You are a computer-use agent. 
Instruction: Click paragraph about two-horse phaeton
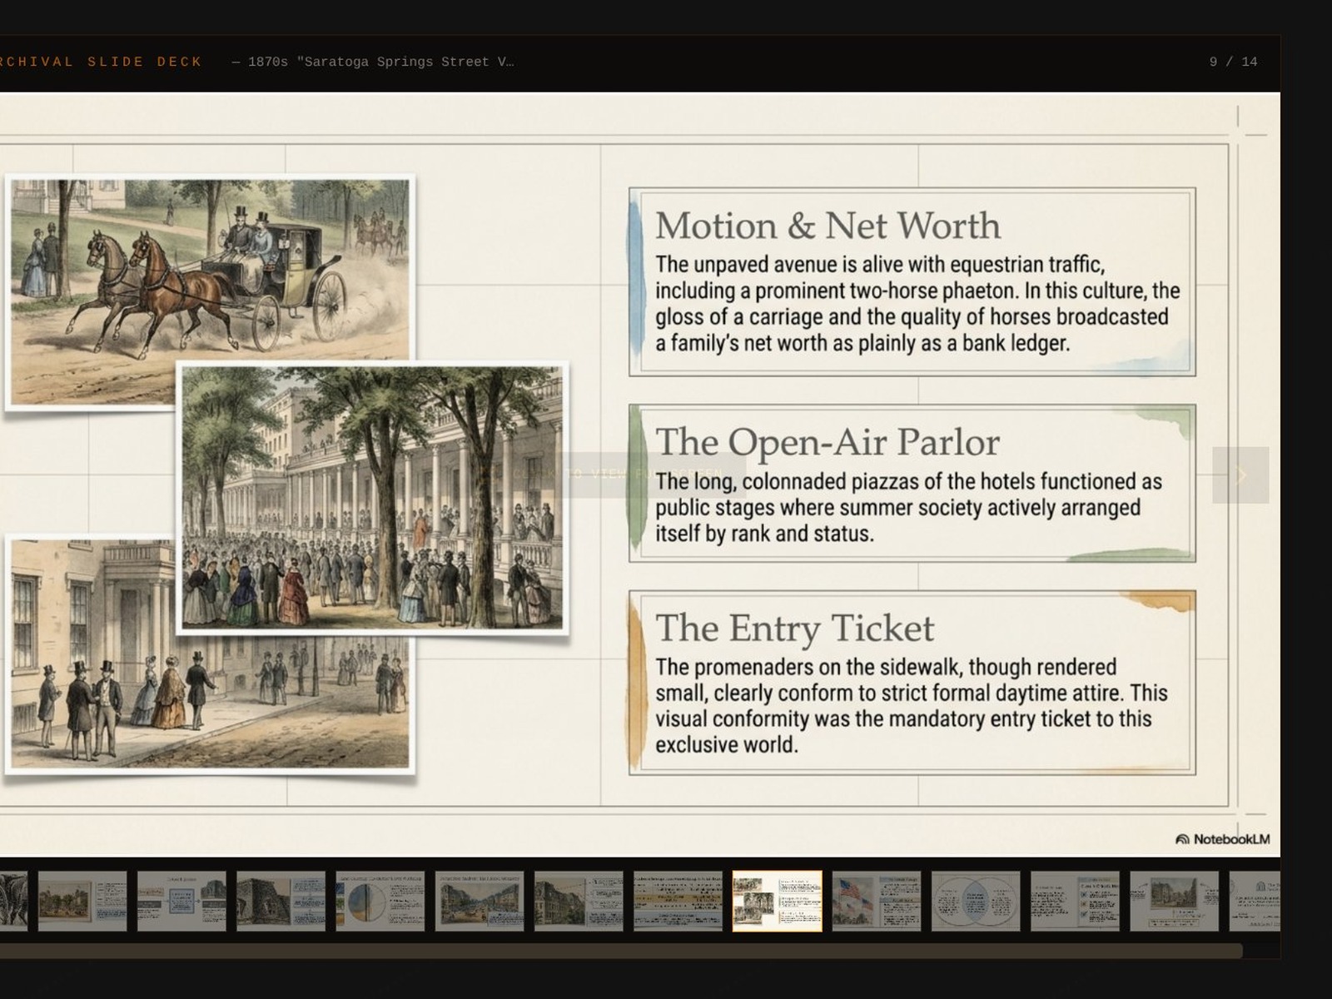(917, 304)
